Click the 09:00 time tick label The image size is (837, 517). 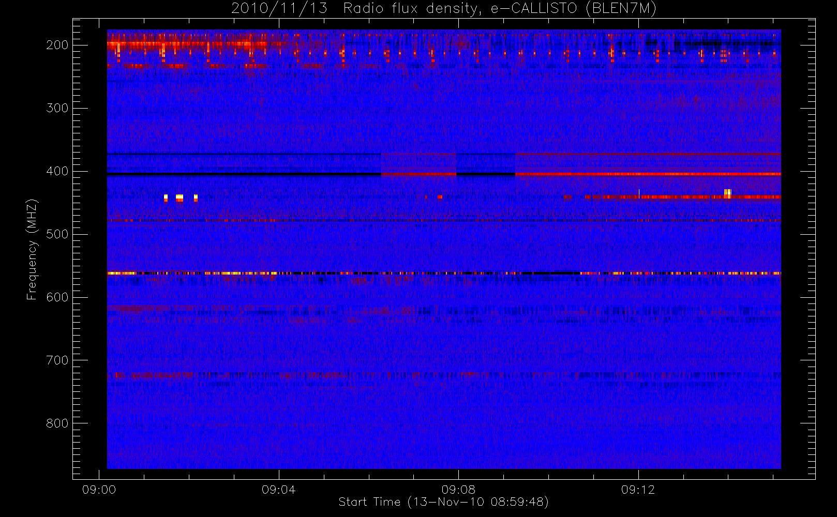click(99, 490)
